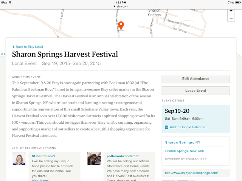This screenshot has width=242, height=181.
Task: Open potterandwoodsmith seller profile
Action: pos(123,156)
